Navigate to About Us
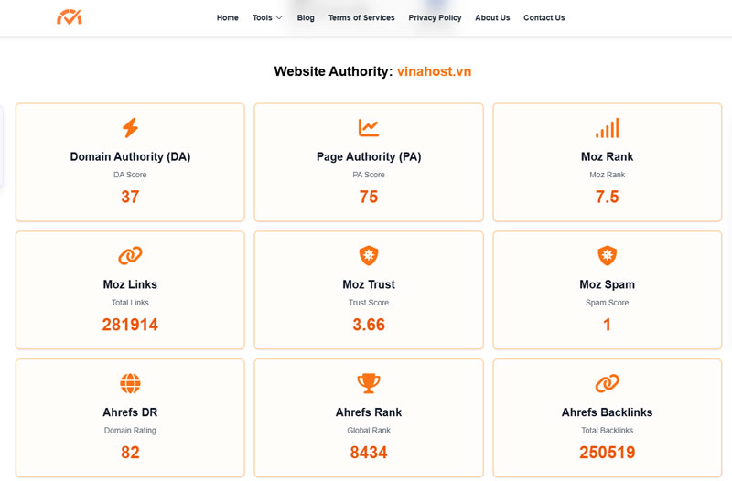This screenshot has height=481, width=732. point(492,17)
